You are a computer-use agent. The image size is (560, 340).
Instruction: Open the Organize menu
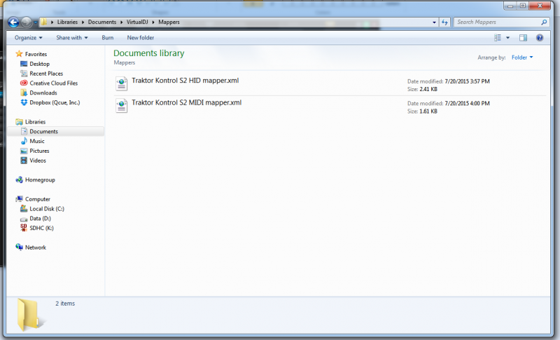point(28,38)
